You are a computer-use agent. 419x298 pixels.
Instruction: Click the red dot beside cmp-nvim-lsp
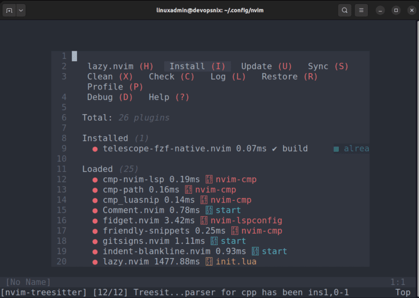coord(95,180)
